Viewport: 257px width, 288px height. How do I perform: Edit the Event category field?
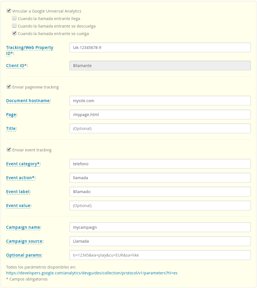pyautogui.click(x=160, y=164)
